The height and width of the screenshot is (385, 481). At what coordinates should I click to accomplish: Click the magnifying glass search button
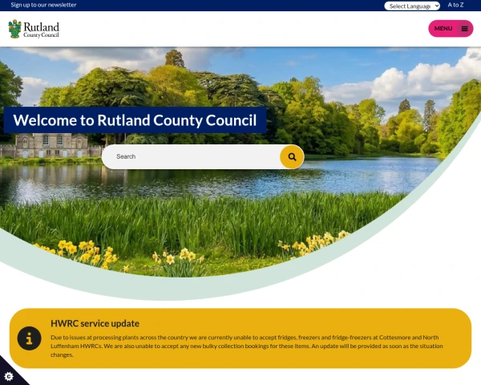292,157
